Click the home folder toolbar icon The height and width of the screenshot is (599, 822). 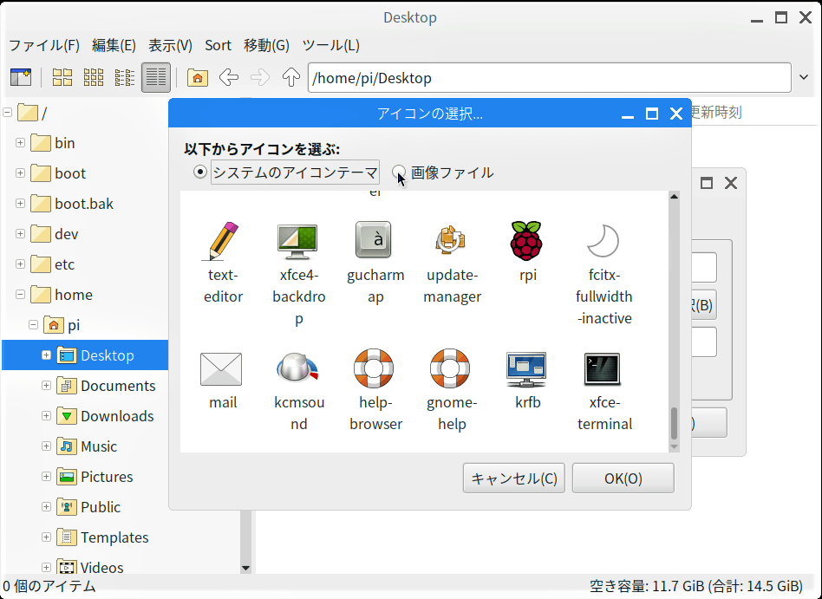[198, 78]
